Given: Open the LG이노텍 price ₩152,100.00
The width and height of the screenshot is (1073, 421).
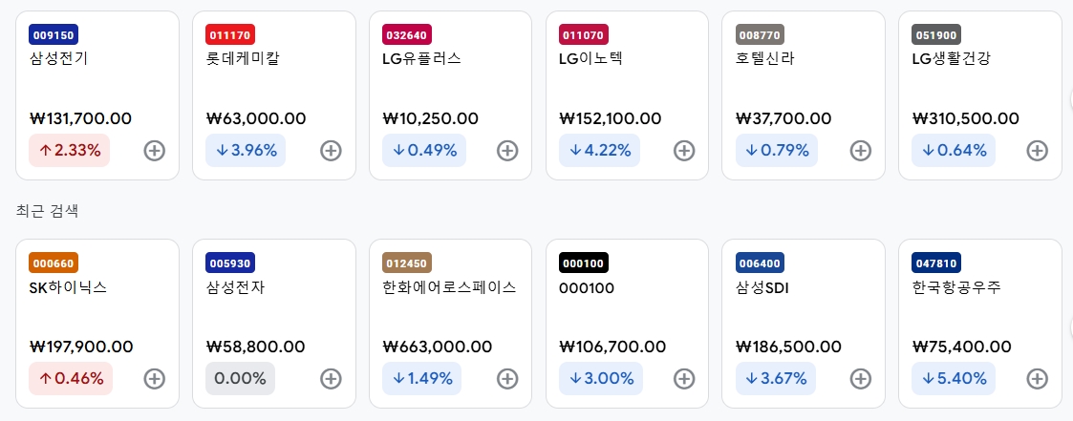Looking at the screenshot, I should point(611,119).
